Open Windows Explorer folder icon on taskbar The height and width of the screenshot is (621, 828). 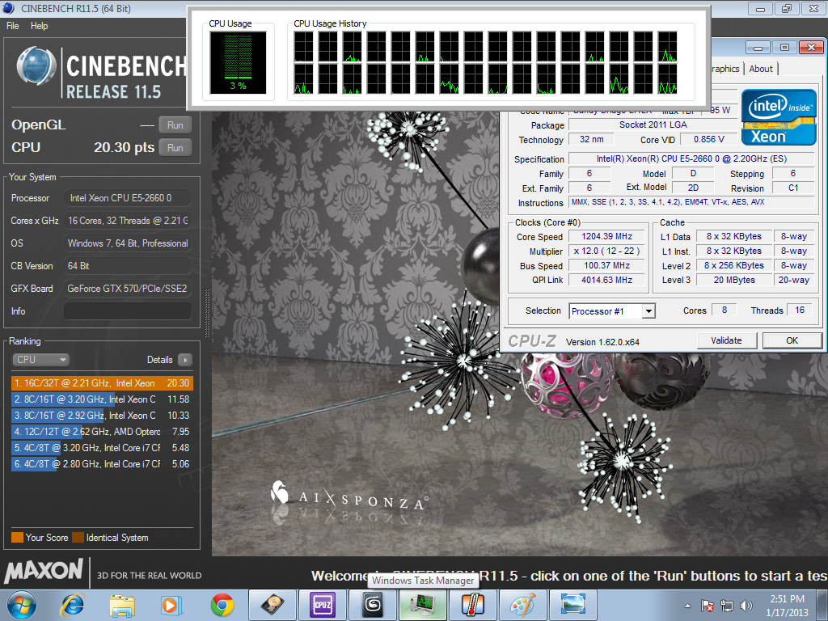click(x=122, y=605)
